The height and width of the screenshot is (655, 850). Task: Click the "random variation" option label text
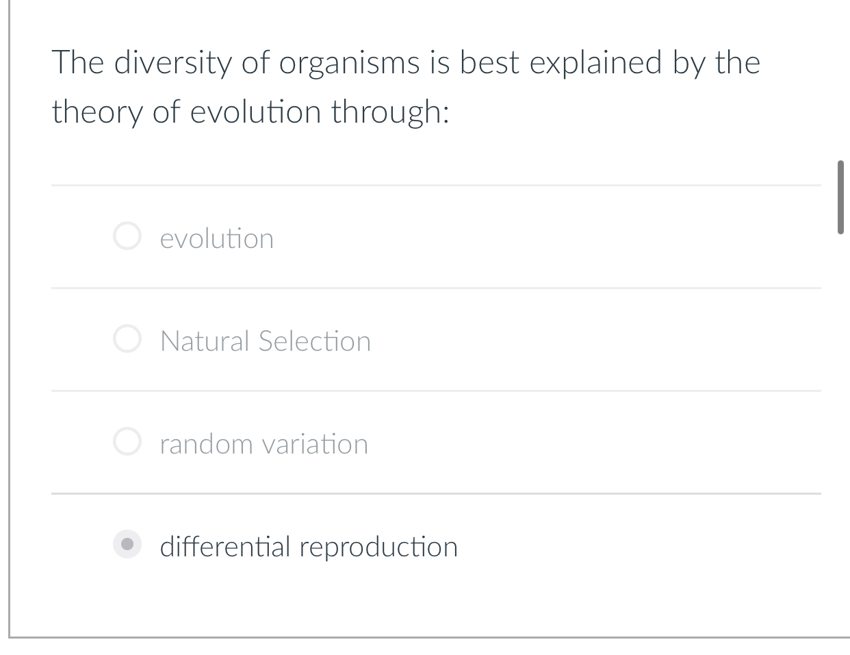[263, 444]
